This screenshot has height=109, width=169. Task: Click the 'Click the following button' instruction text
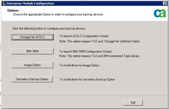point(49,28)
